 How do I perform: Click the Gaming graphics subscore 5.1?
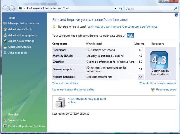coord(141,69)
